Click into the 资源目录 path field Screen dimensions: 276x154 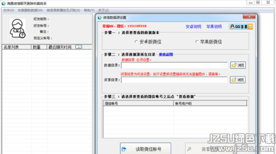coord(174,80)
